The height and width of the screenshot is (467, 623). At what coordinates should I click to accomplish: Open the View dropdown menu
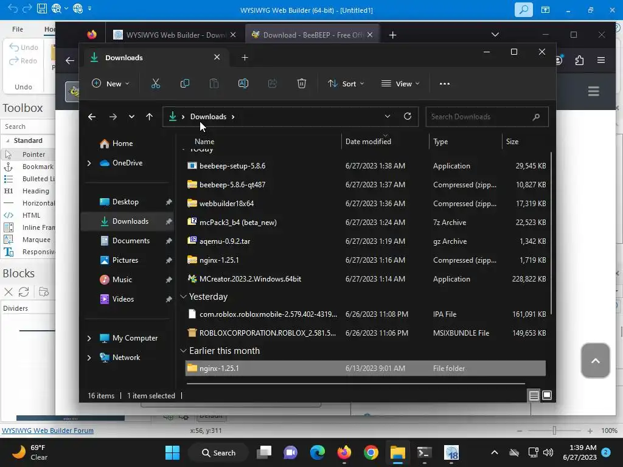point(400,84)
